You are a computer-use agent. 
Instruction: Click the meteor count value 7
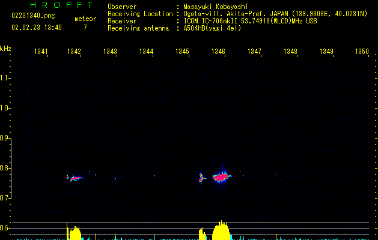pyautogui.click(x=85, y=28)
